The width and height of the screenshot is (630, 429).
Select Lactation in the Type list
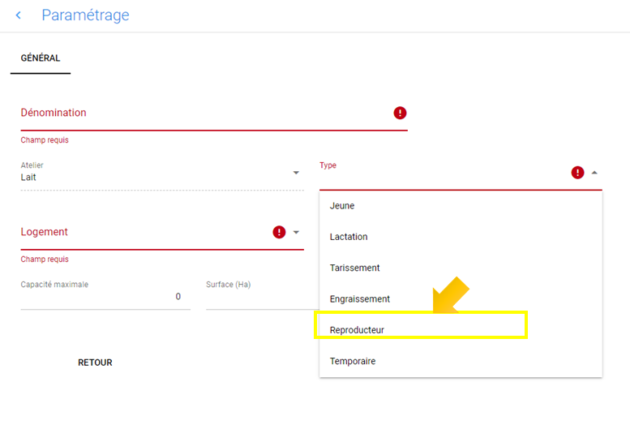pyautogui.click(x=461, y=237)
